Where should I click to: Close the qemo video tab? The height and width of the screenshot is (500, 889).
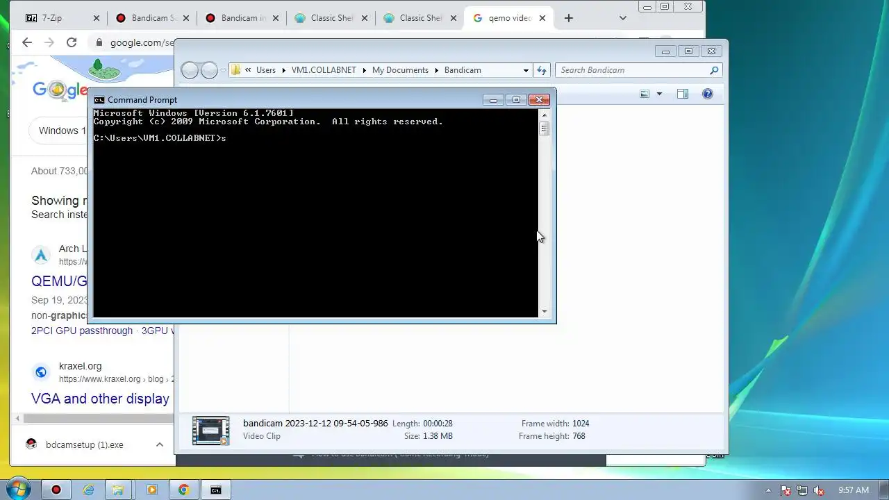coord(542,18)
